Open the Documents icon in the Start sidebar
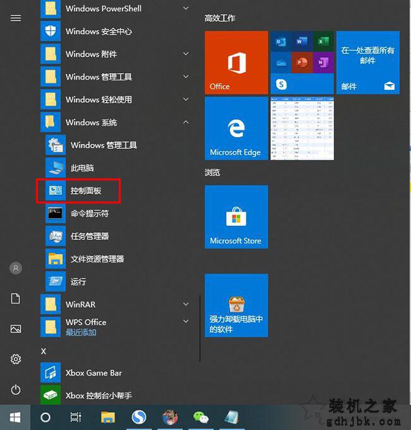The width and height of the screenshot is (411, 430). 15,298
